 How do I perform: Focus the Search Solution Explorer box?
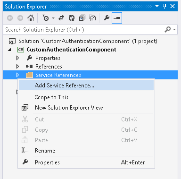click(90, 30)
